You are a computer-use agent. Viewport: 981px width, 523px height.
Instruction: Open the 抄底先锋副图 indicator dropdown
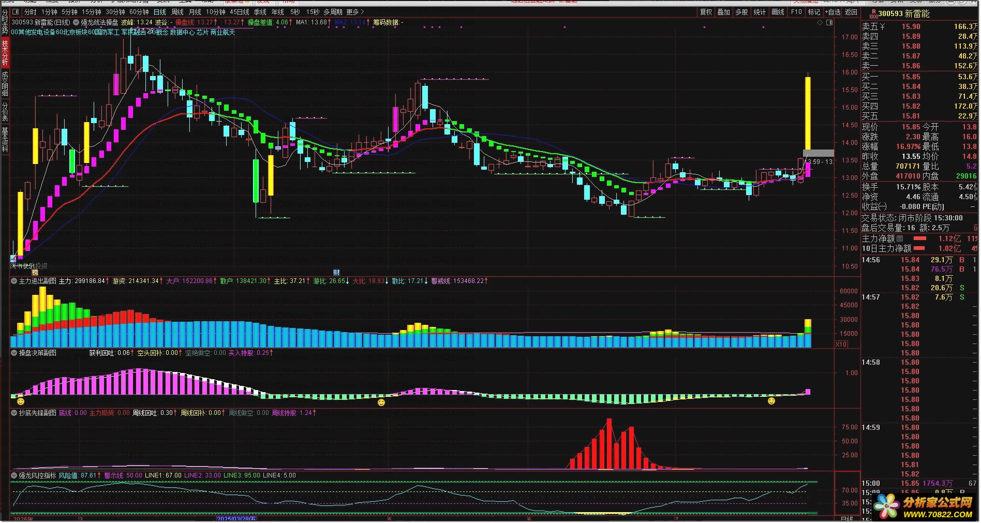[14, 413]
